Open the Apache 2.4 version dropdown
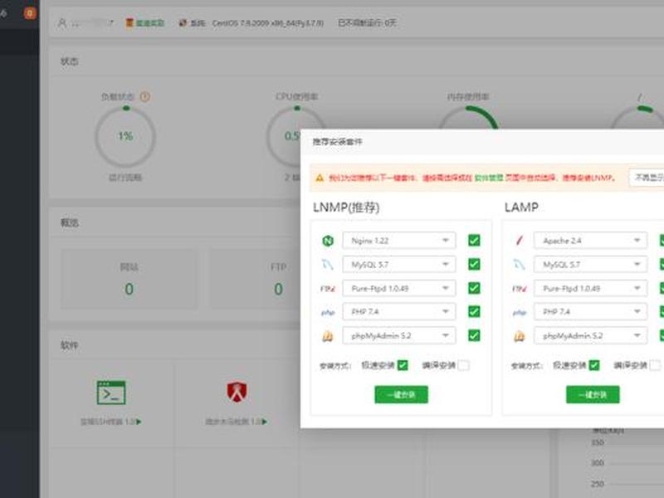Viewport: 664px width, 498px height. [x=590, y=241]
